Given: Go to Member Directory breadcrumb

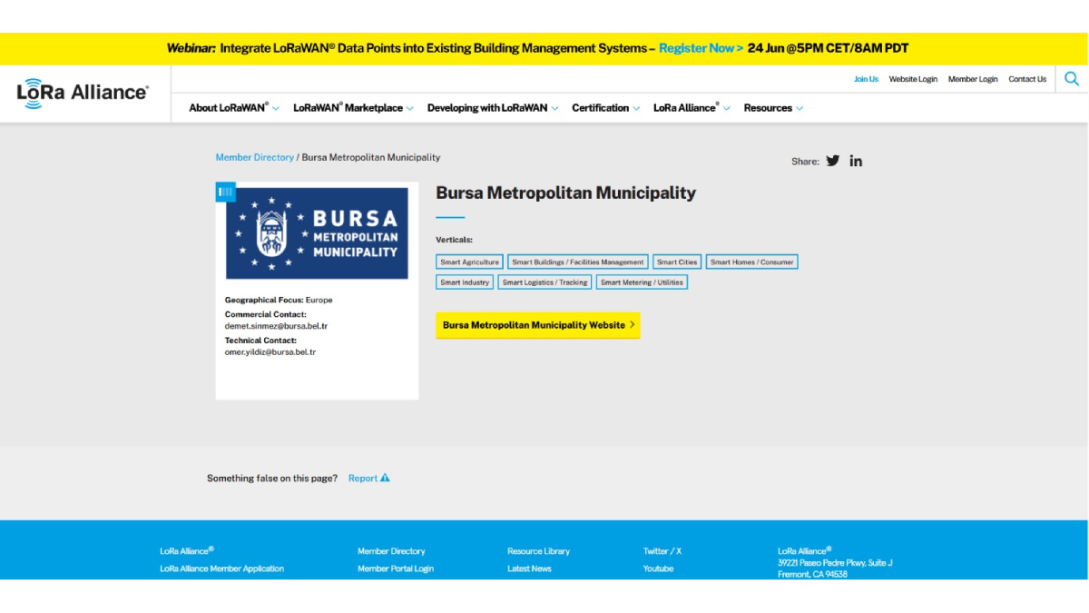Looking at the screenshot, I should 254,157.
